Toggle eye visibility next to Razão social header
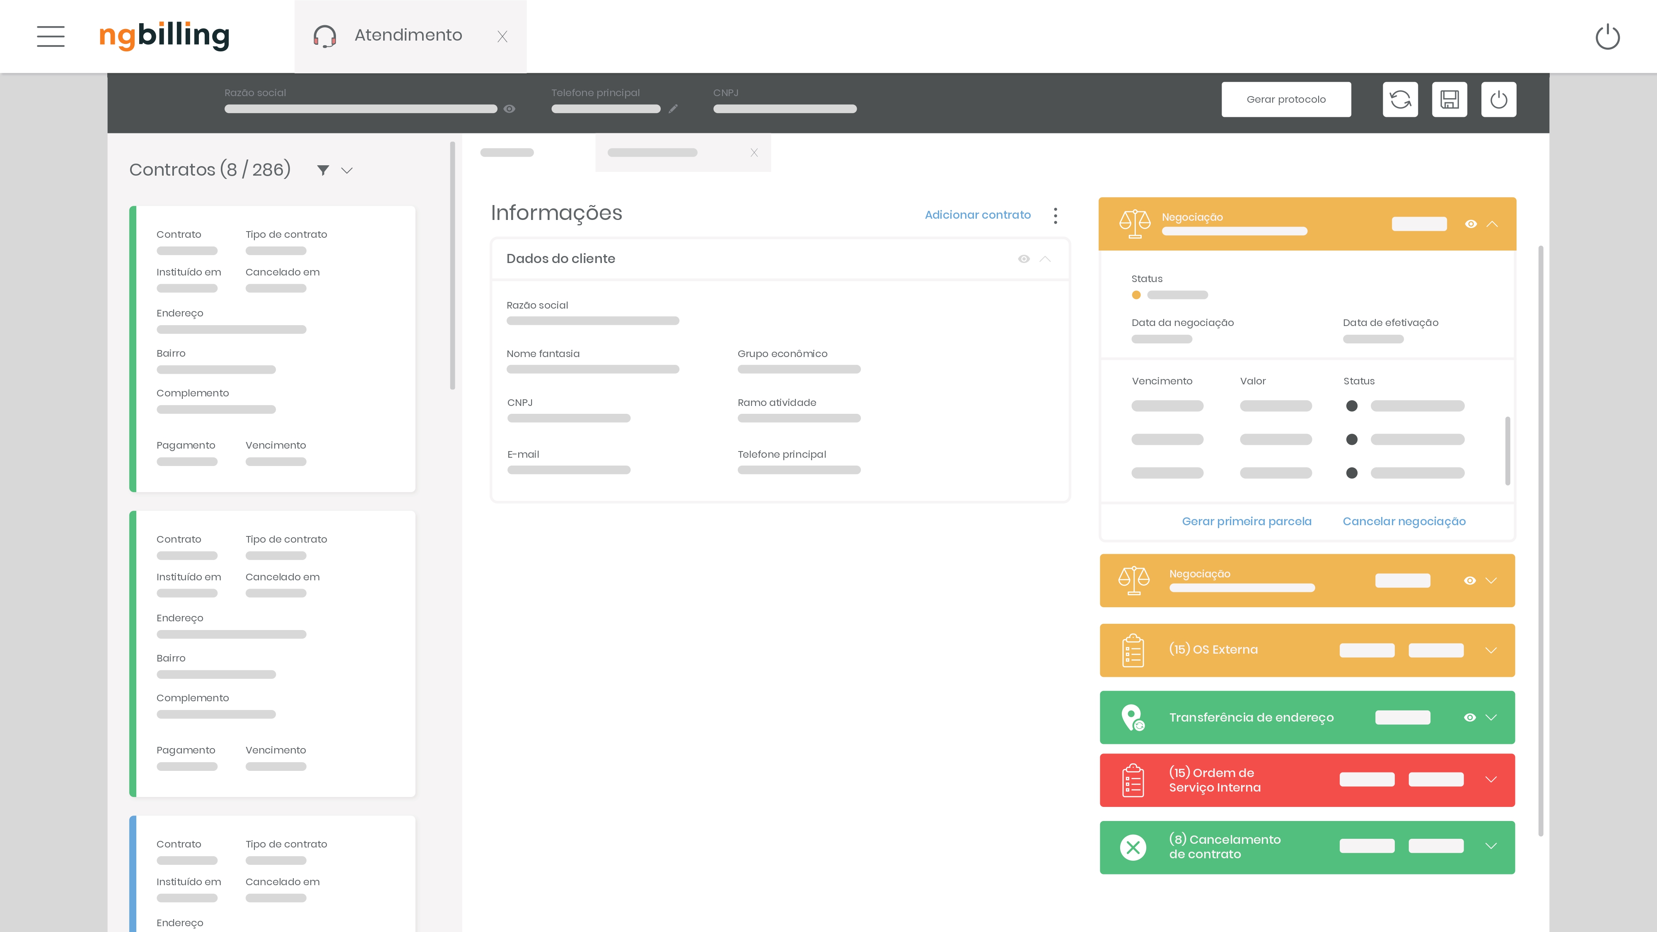Image resolution: width=1657 pixels, height=932 pixels. click(x=510, y=109)
